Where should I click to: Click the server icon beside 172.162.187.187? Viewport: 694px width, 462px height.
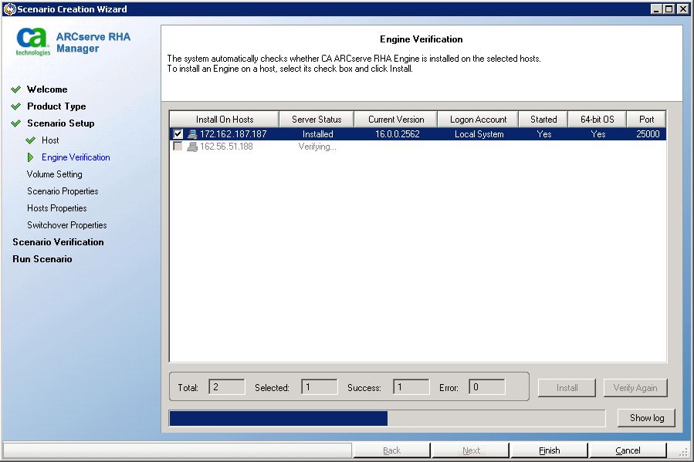click(193, 133)
